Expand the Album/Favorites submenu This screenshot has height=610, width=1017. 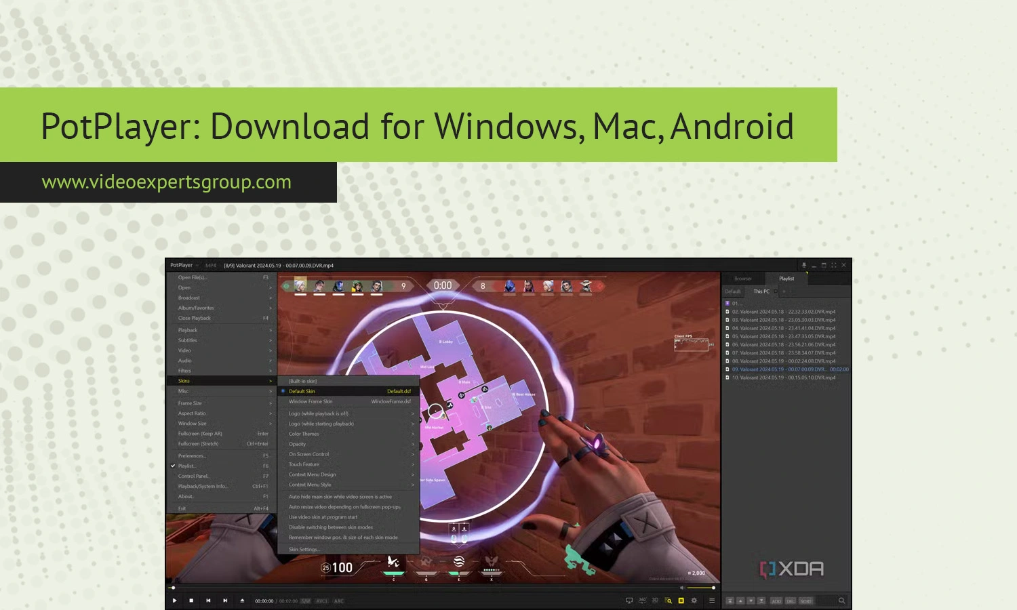coord(222,308)
